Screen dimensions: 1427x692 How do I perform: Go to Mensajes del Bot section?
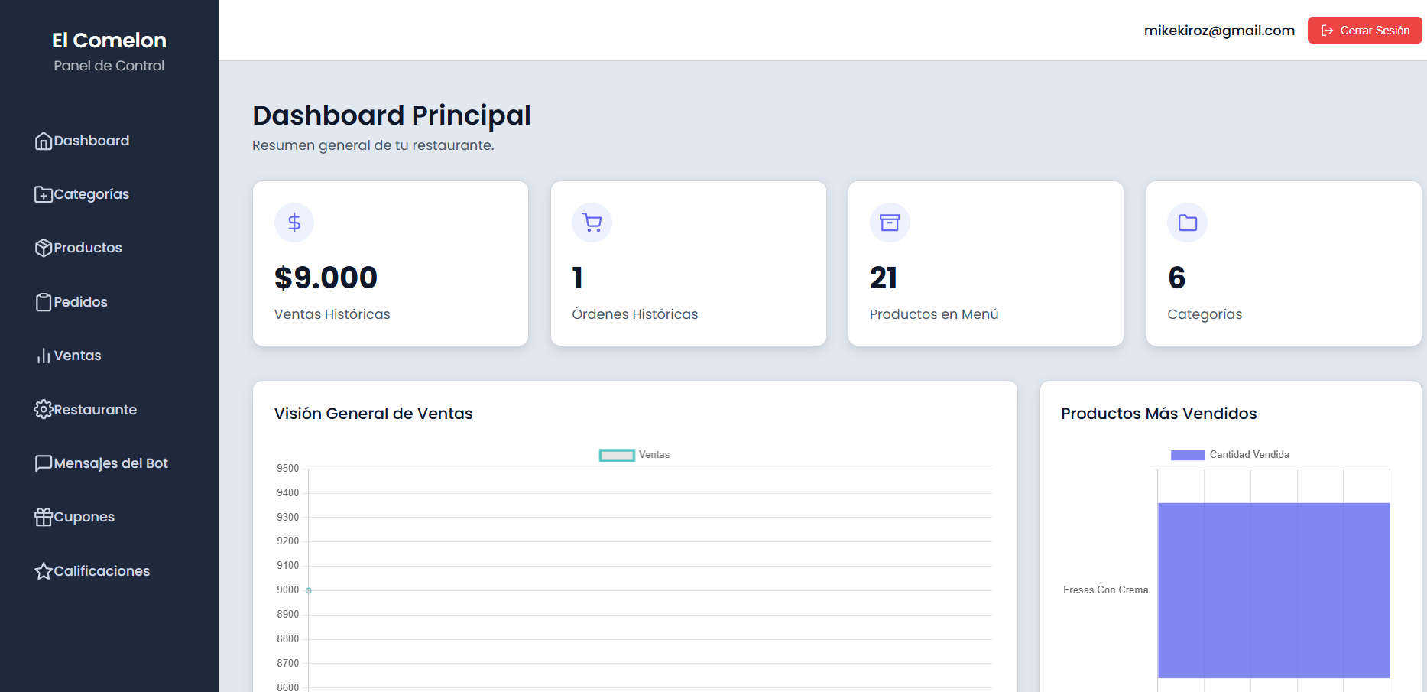pyautogui.click(x=111, y=463)
